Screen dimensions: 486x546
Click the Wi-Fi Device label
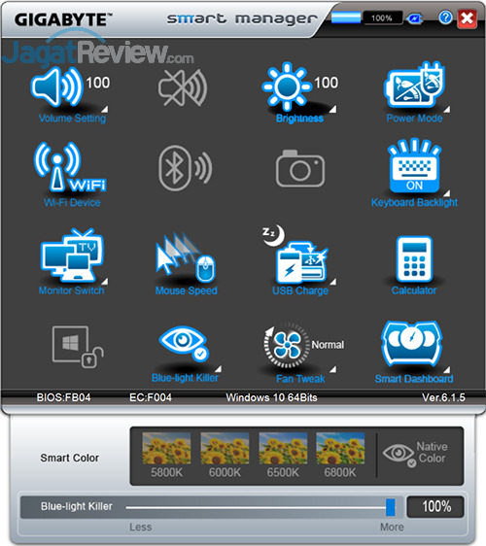click(x=72, y=203)
